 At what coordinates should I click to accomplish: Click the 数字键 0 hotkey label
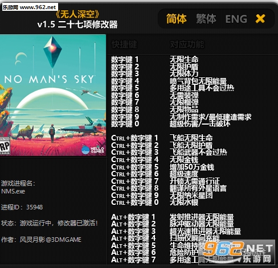(125, 123)
